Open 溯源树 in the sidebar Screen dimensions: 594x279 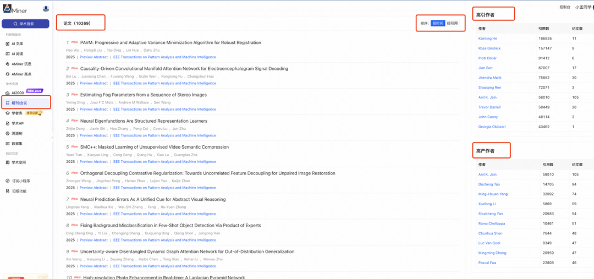coord(15,133)
